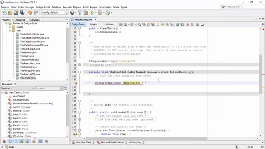Click the globe browser icon in toolbar
The image size is (265, 149).
click(x=72, y=12)
